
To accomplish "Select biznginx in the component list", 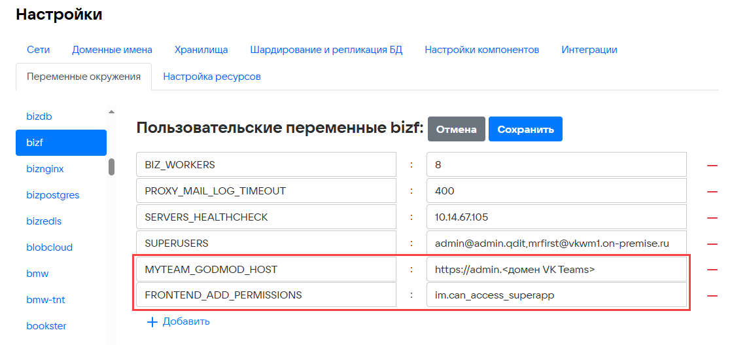I will [45, 169].
